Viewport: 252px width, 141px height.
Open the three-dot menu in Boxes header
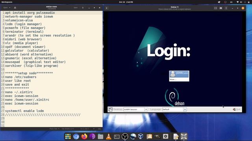pos(226,8)
